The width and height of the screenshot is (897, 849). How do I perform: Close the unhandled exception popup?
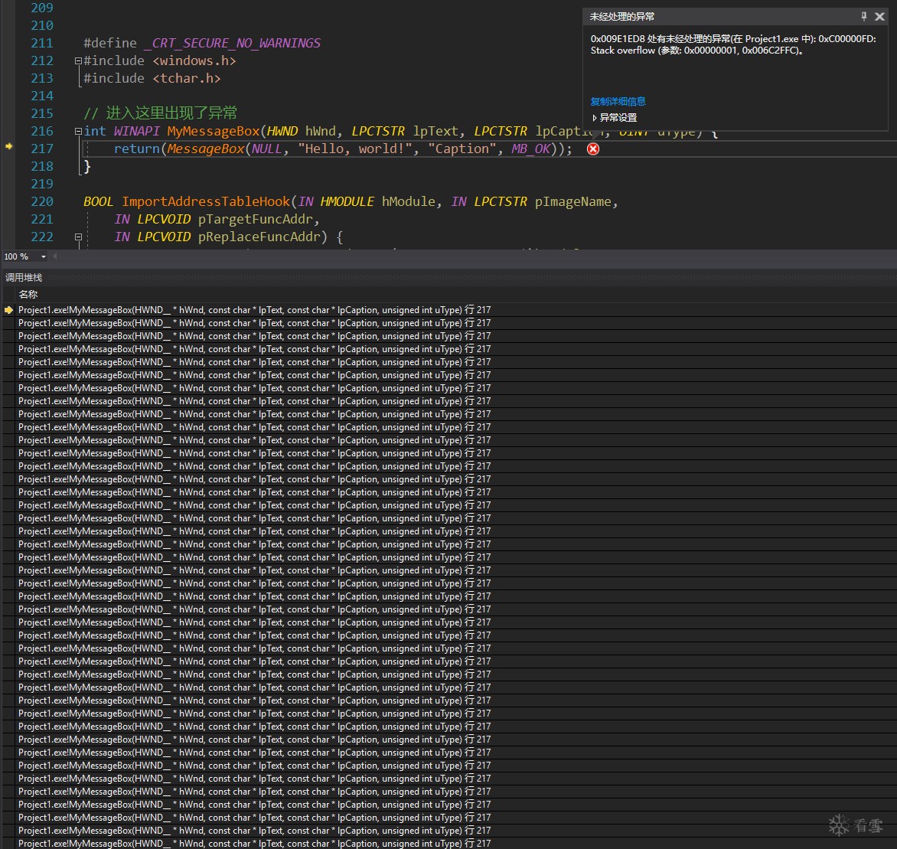(x=879, y=16)
